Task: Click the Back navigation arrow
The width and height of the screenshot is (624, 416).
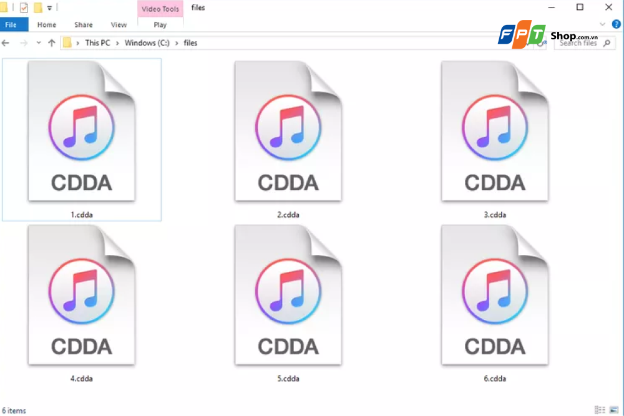Action: (6, 42)
